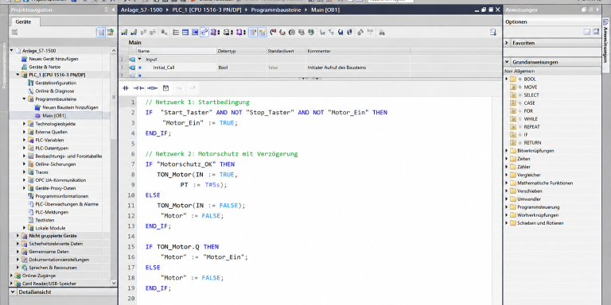Click the three-line list view icon in the editor toolbar

[175, 33]
